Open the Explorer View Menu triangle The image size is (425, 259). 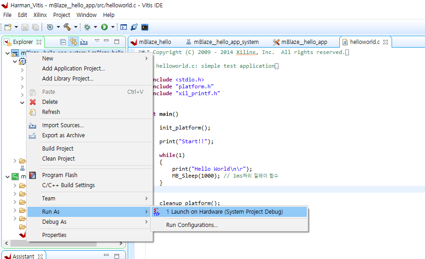(97, 41)
